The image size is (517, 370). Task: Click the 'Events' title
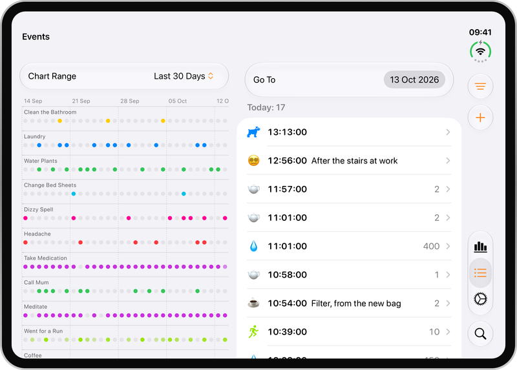click(36, 37)
